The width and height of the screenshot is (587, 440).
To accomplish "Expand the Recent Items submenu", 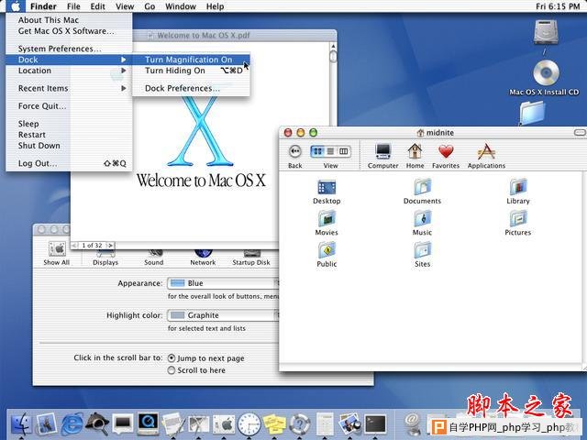I will point(69,88).
